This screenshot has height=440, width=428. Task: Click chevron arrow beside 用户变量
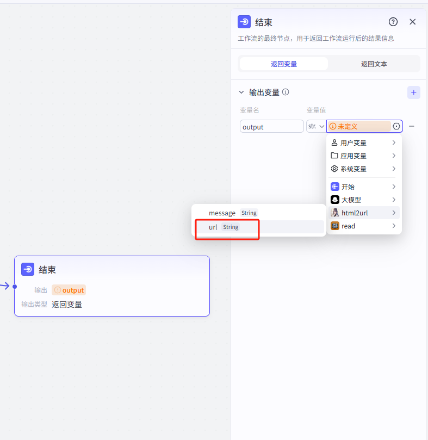click(394, 142)
